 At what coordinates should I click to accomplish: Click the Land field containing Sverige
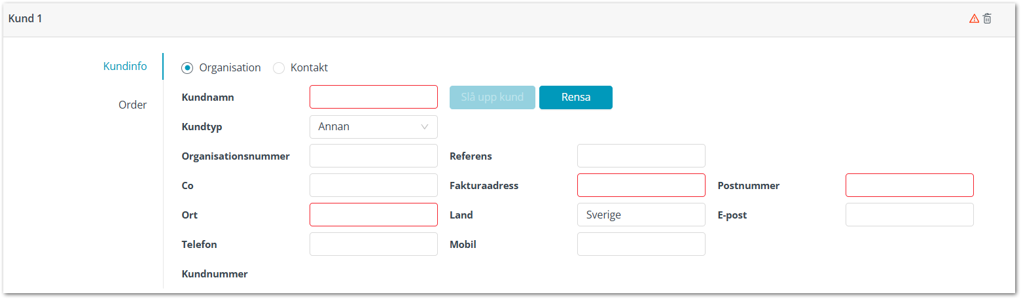[x=641, y=215]
